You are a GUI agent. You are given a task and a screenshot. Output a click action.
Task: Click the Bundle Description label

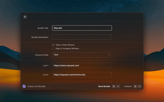click(x=40, y=37)
